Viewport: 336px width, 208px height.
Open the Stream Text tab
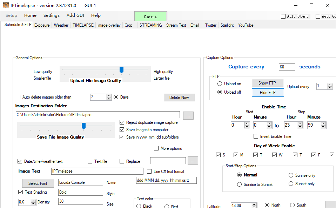176,25
